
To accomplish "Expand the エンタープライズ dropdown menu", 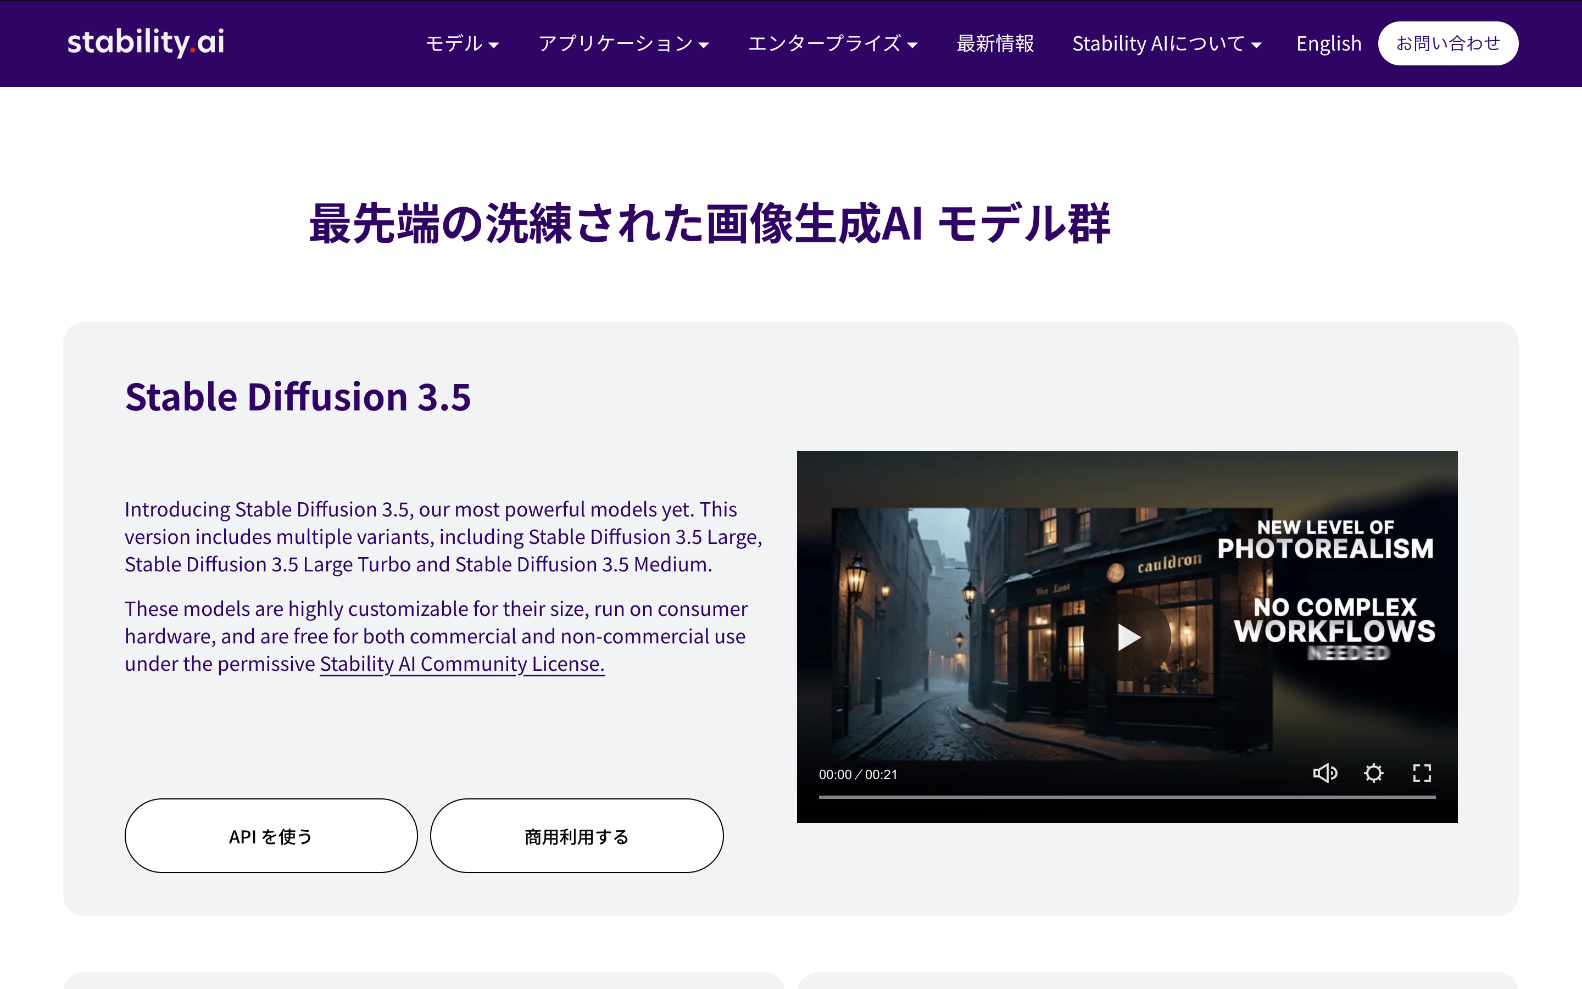I will point(832,44).
